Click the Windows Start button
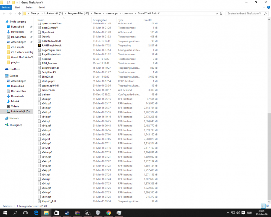Screen dimensions: 271x217 click(x=5, y=213)
